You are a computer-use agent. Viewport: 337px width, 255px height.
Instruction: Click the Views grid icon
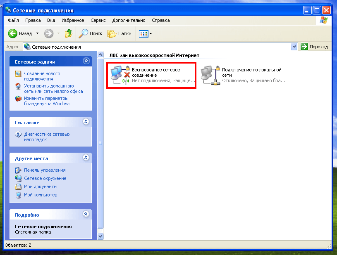[x=143, y=34]
